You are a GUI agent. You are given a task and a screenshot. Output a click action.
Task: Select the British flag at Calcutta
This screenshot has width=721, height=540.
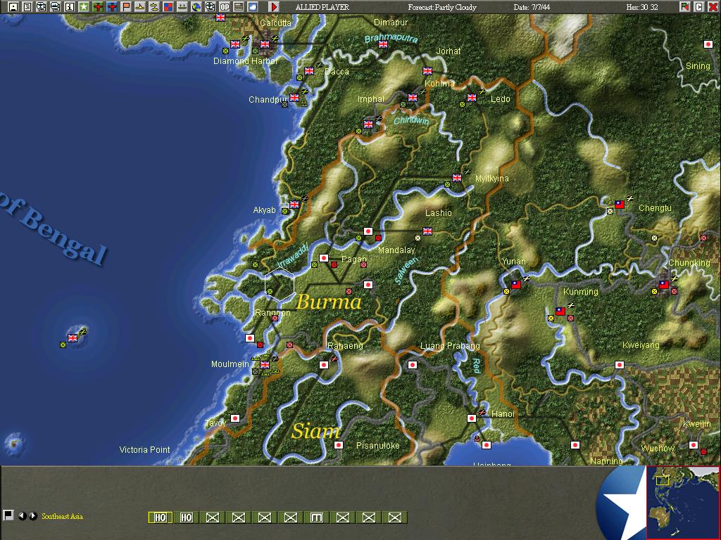coord(265,44)
